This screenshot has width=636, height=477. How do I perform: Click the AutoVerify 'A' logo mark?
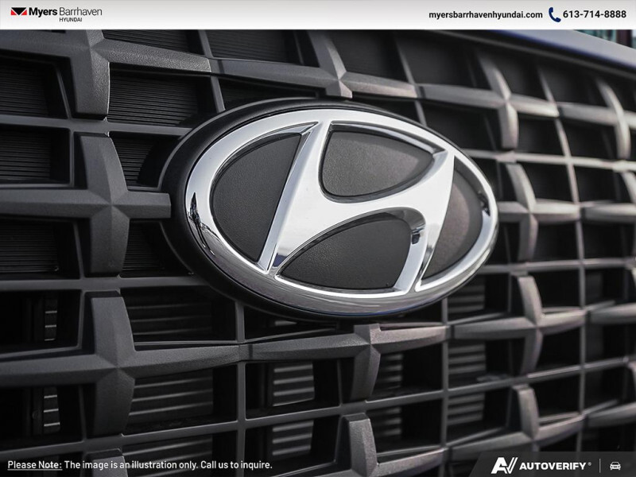click(x=504, y=465)
